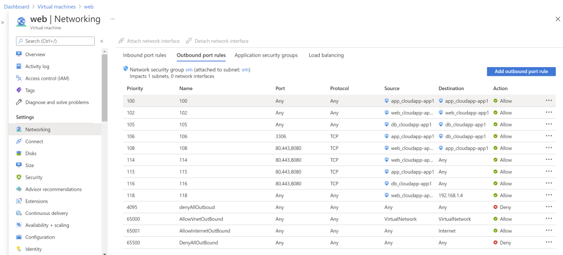Open more options for rule 100

(x=548, y=101)
